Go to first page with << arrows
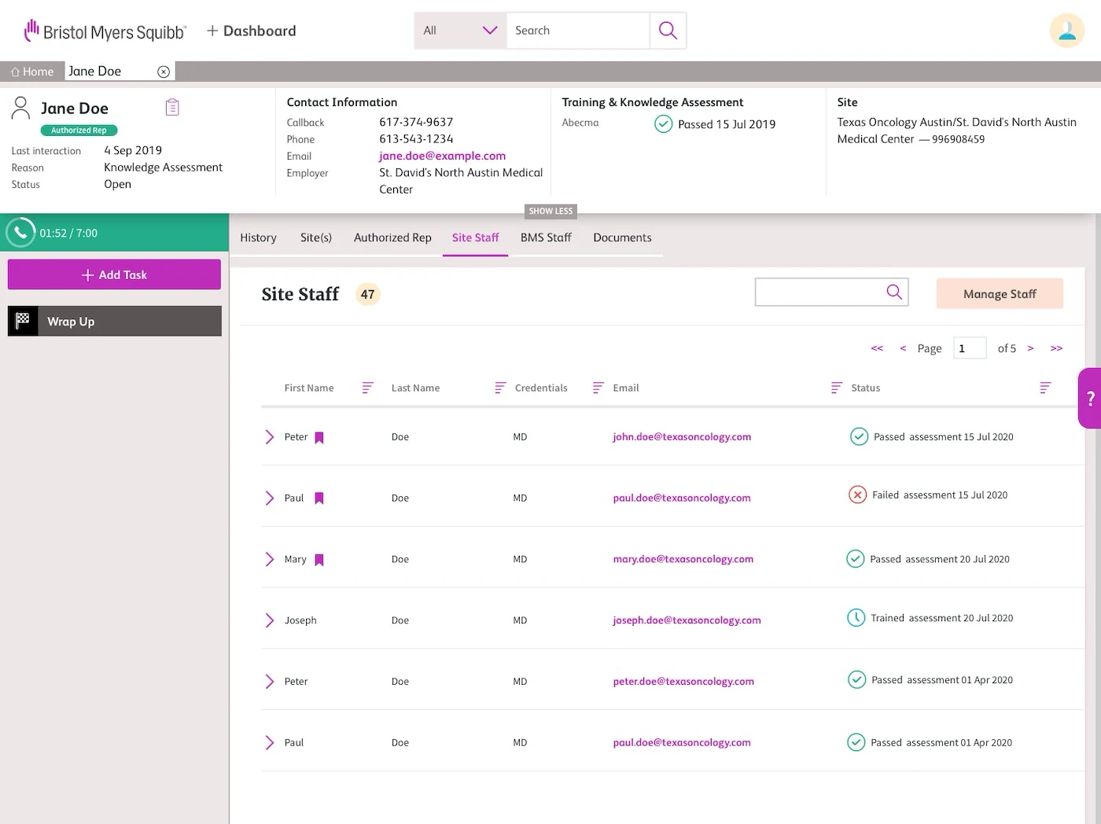The width and height of the screenshot is (1101, 824). 877,348
